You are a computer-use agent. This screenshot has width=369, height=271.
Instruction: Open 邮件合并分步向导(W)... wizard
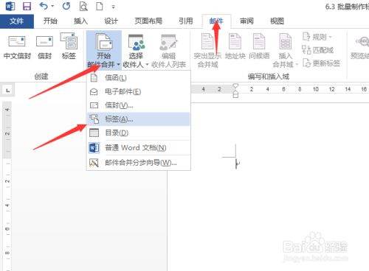138,163
